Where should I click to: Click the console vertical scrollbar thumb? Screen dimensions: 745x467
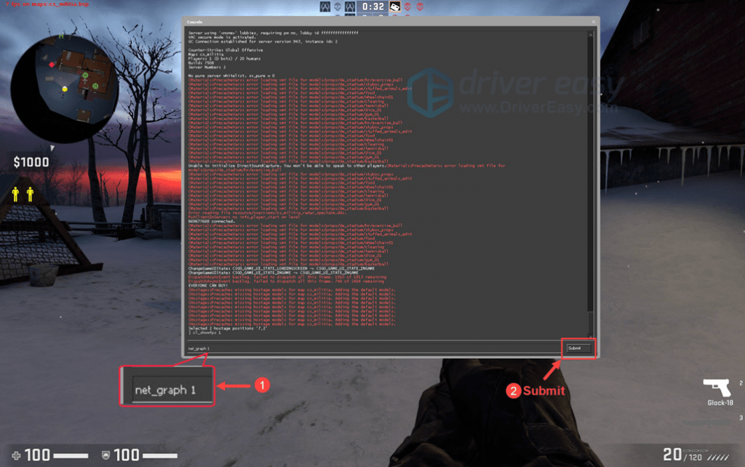(x=591, y=323)
